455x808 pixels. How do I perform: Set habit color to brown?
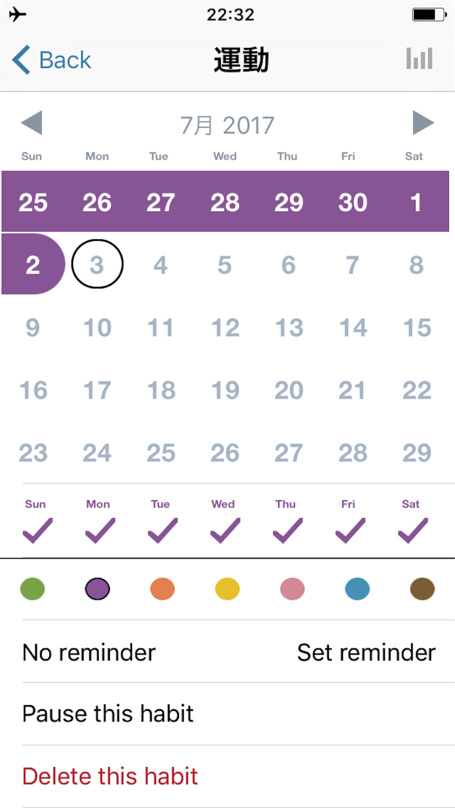pos(422,589)
